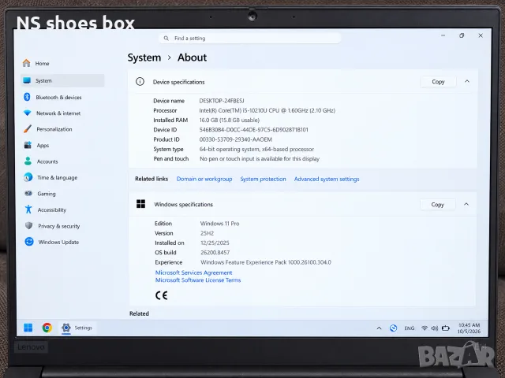Collapse the Windows specifications section
The image size is (505, 378).
(x=466, y=205)
